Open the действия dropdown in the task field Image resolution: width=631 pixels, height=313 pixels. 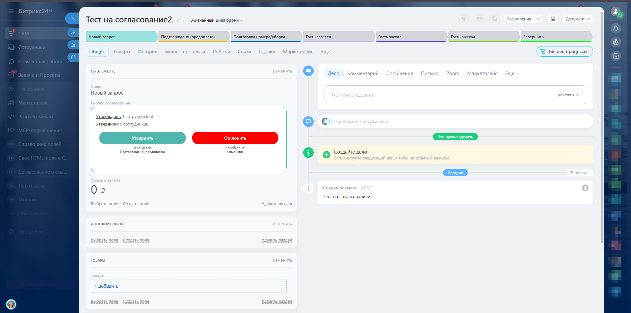click(568, 95)
